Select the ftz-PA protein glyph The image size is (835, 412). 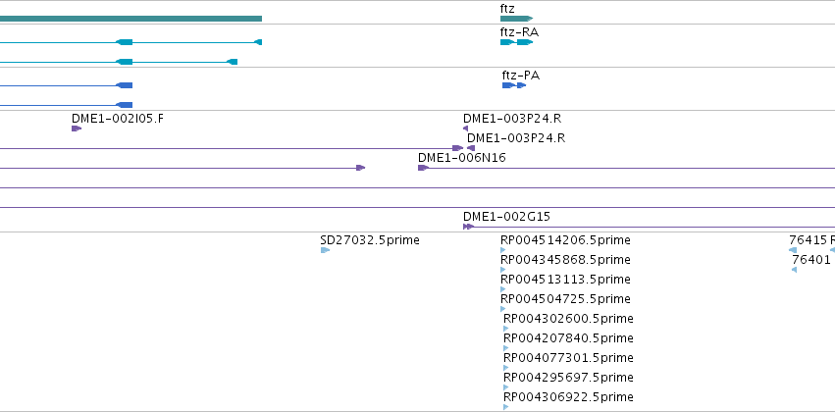tap(514, 85)
